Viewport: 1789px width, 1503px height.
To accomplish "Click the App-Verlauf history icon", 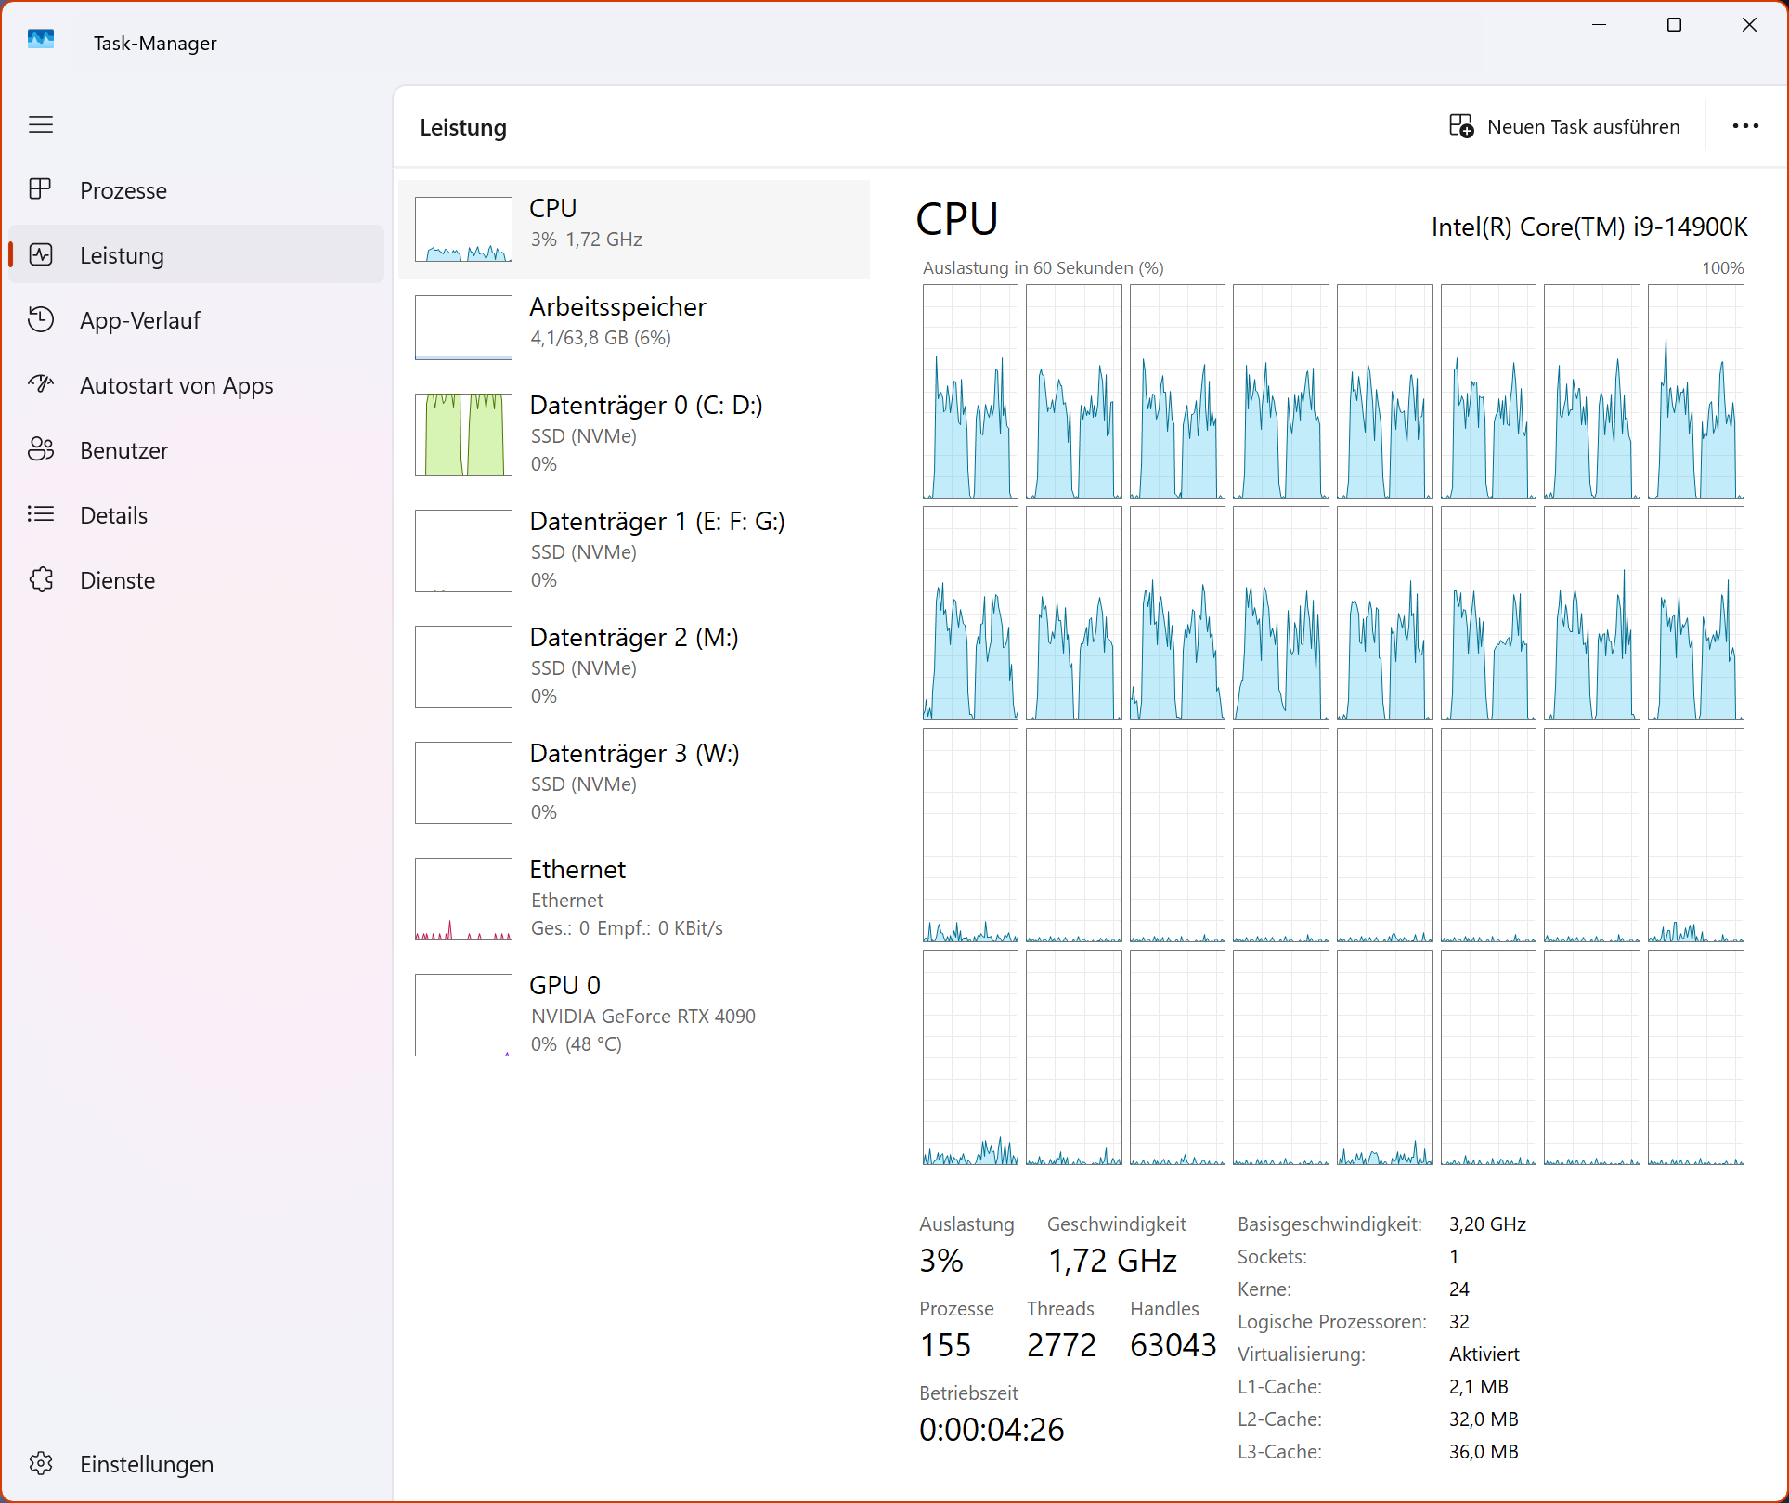I will [x=41, y=320].
